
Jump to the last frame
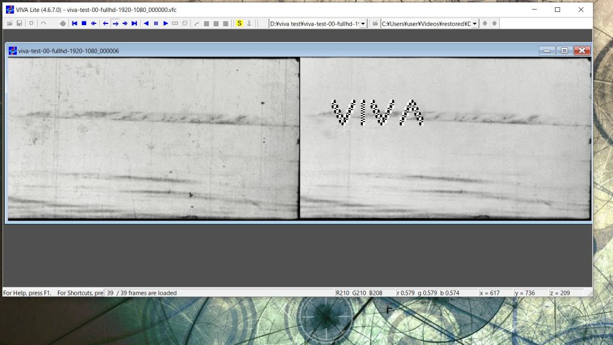tap(134, 23)
